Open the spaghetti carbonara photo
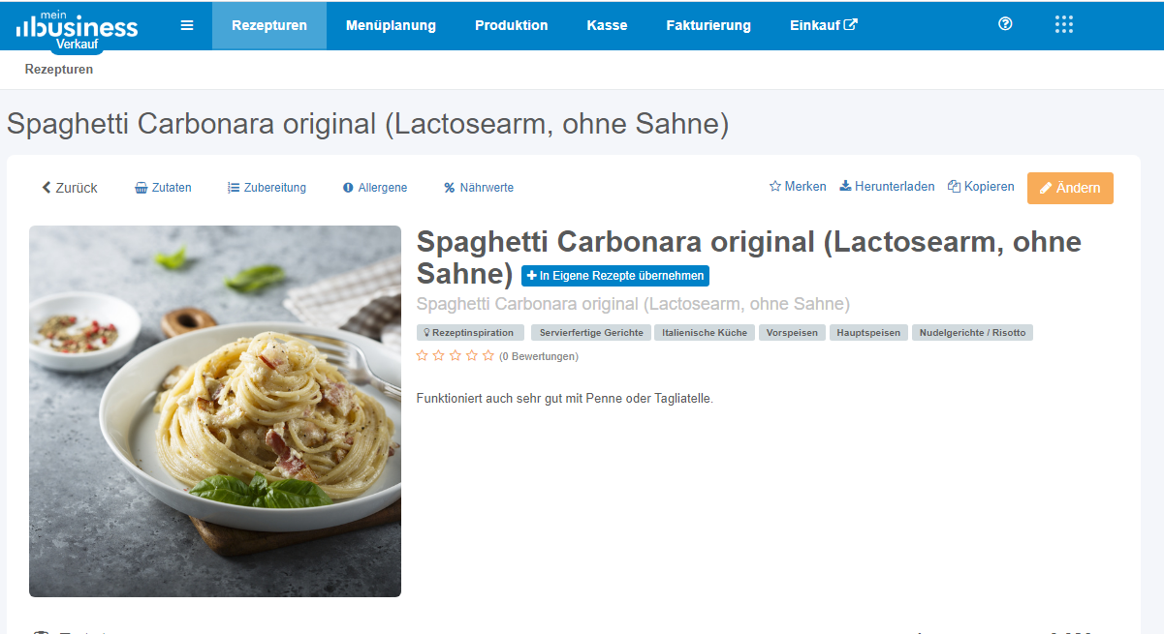 [x=215, y=411]
